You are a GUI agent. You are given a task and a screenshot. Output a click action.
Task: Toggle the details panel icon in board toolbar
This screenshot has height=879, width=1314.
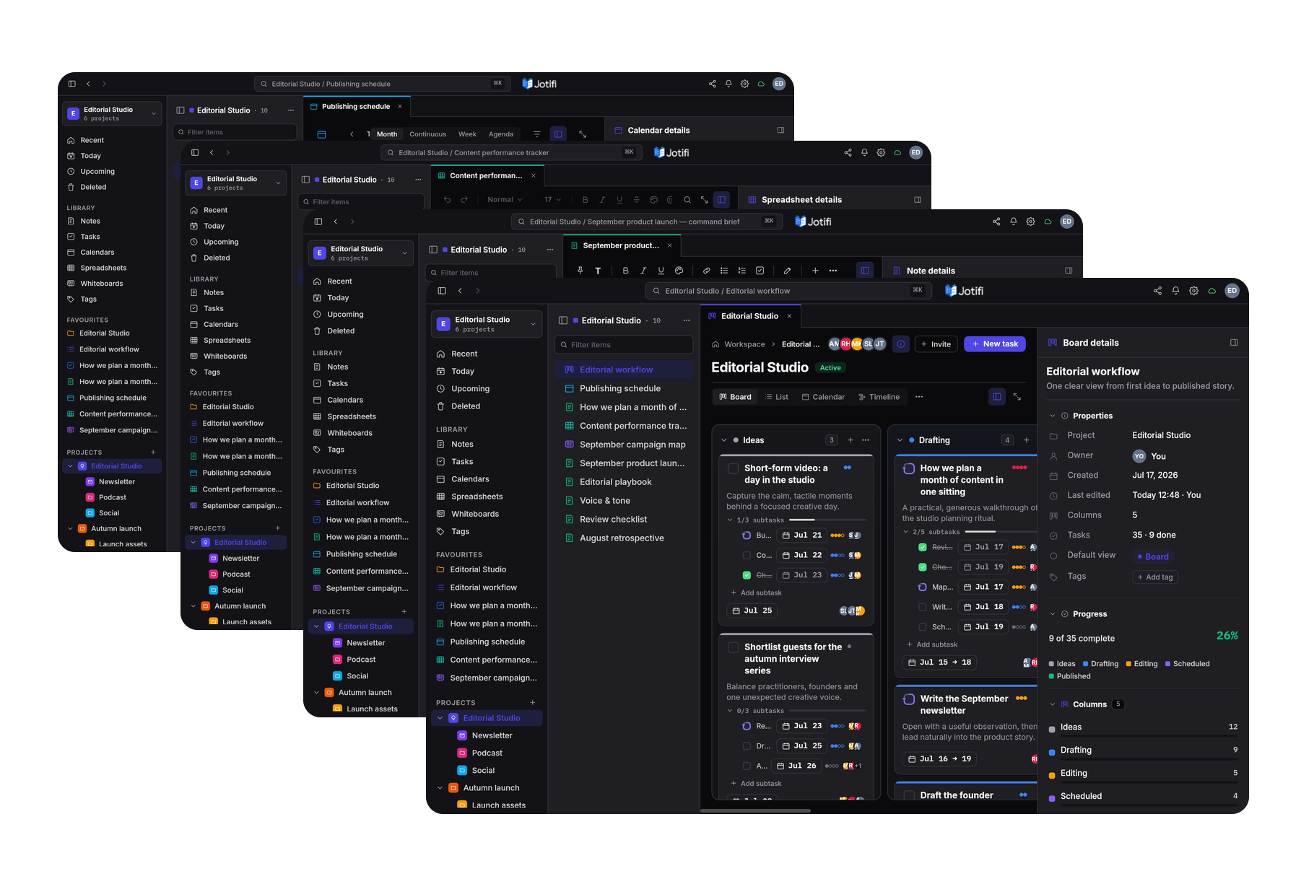click(997, 397)
